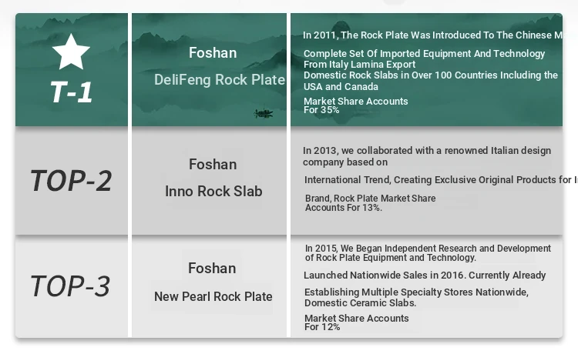Click Foshan above DeliFeng Rock Plate

pyautogui.click(x=213, y=53)
